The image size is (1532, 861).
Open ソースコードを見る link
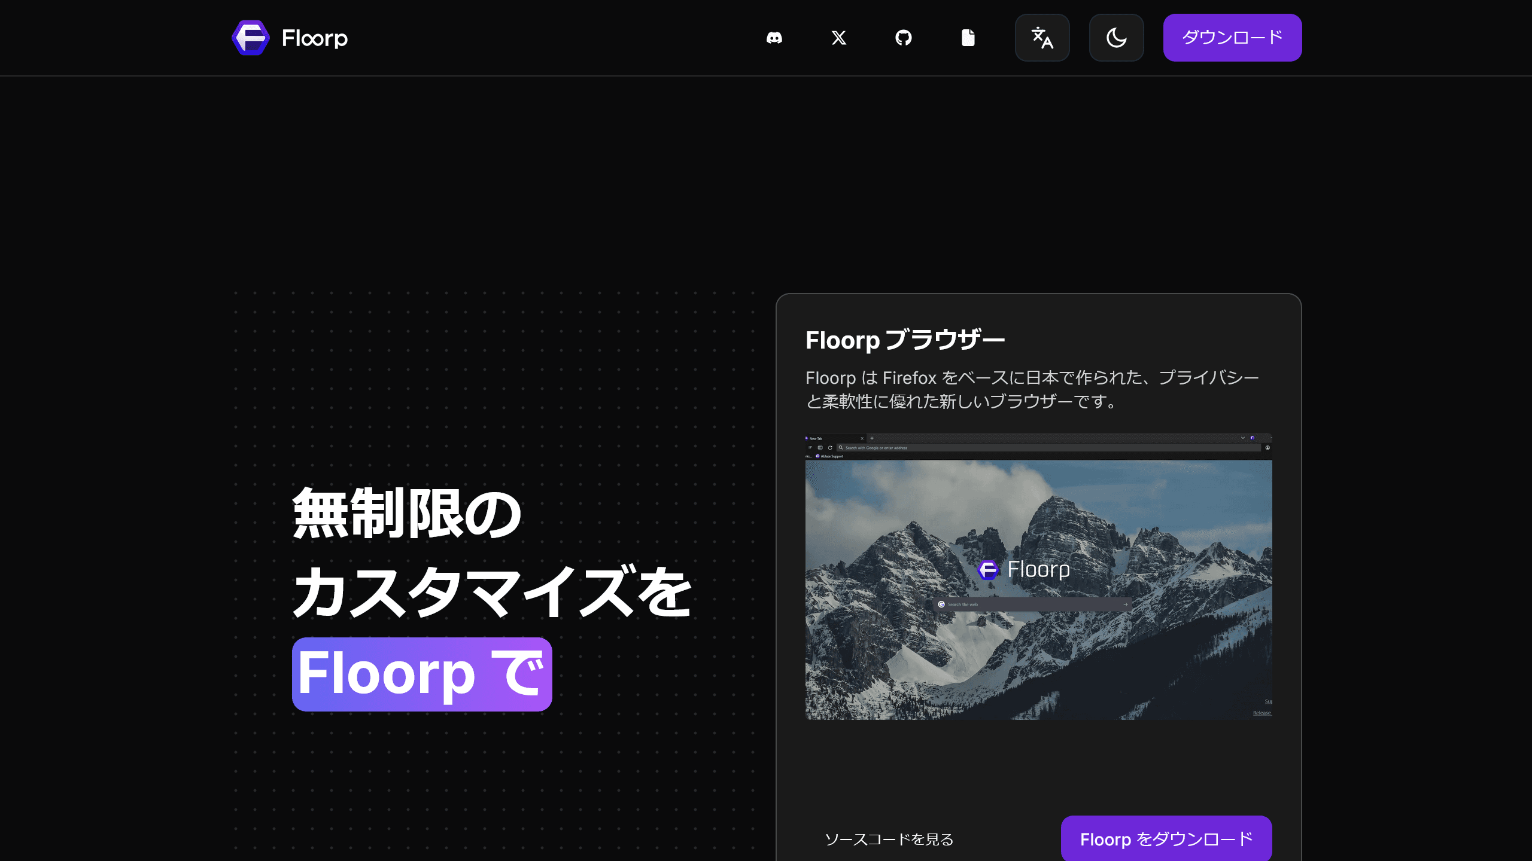889,839
